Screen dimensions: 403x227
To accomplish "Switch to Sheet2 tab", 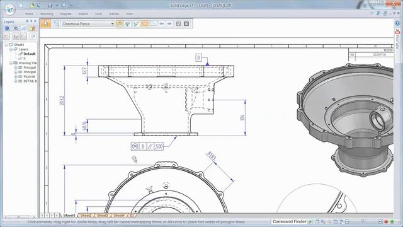I will point(86,216).
